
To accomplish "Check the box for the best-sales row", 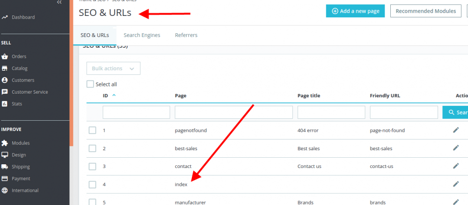I will (x=93, y=148).
